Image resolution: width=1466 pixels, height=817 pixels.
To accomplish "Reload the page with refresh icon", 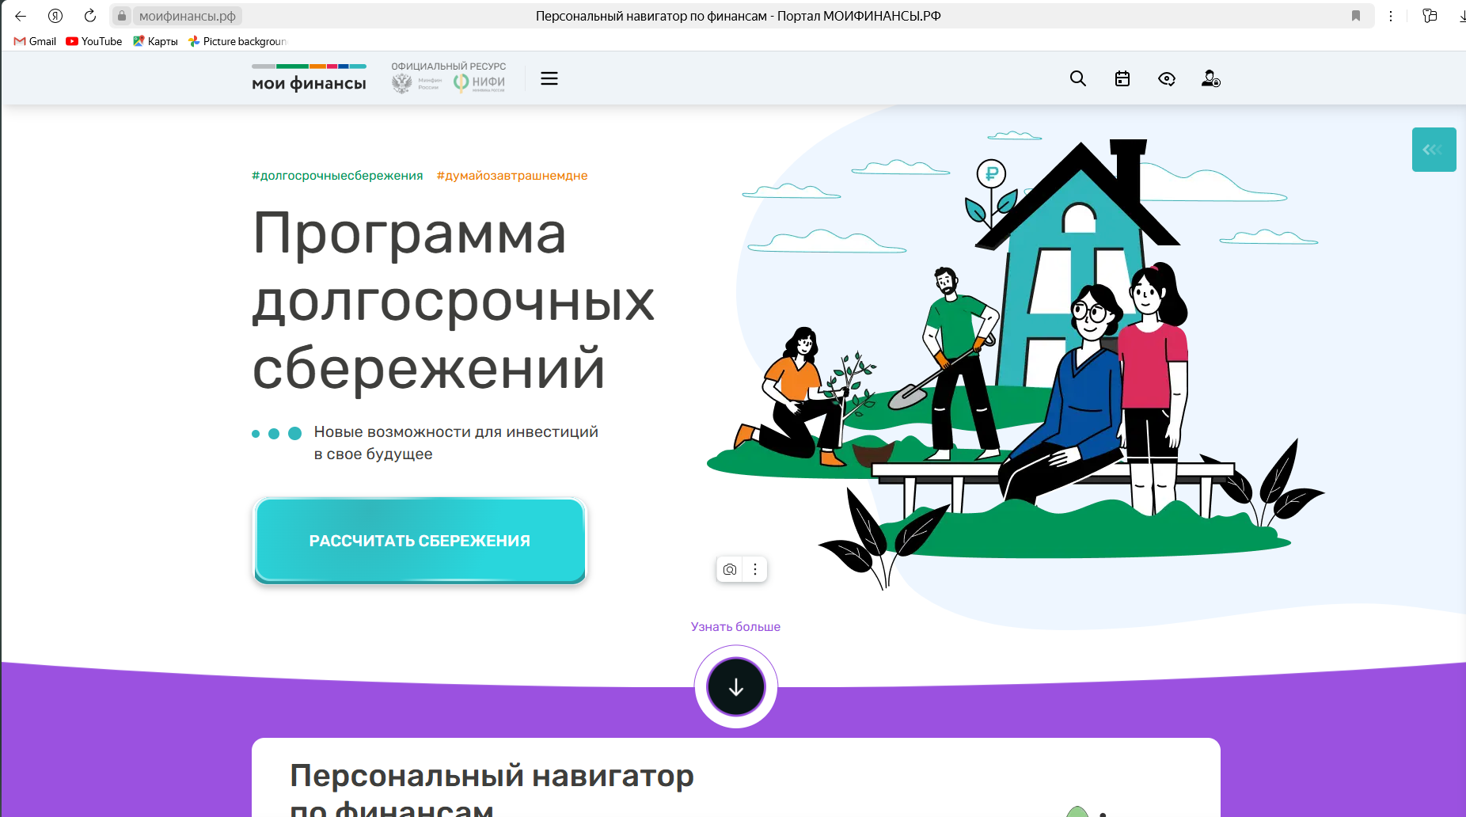I will (90, 16).
